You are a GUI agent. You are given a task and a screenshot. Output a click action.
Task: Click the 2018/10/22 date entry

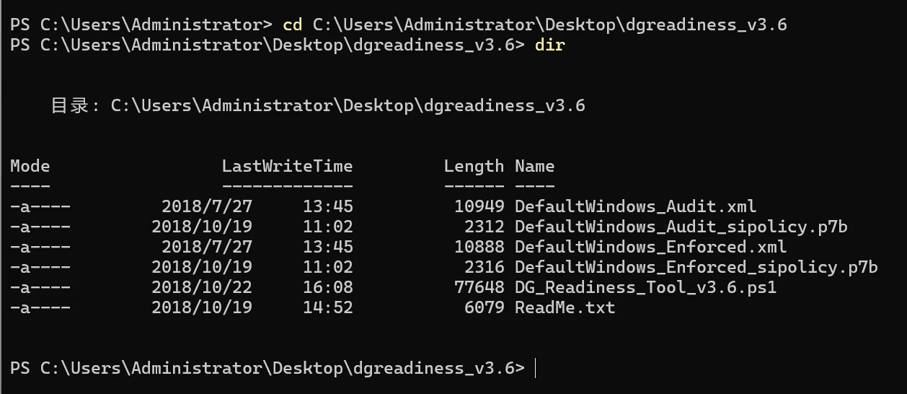pyautogui.click(x=201, y=287)
